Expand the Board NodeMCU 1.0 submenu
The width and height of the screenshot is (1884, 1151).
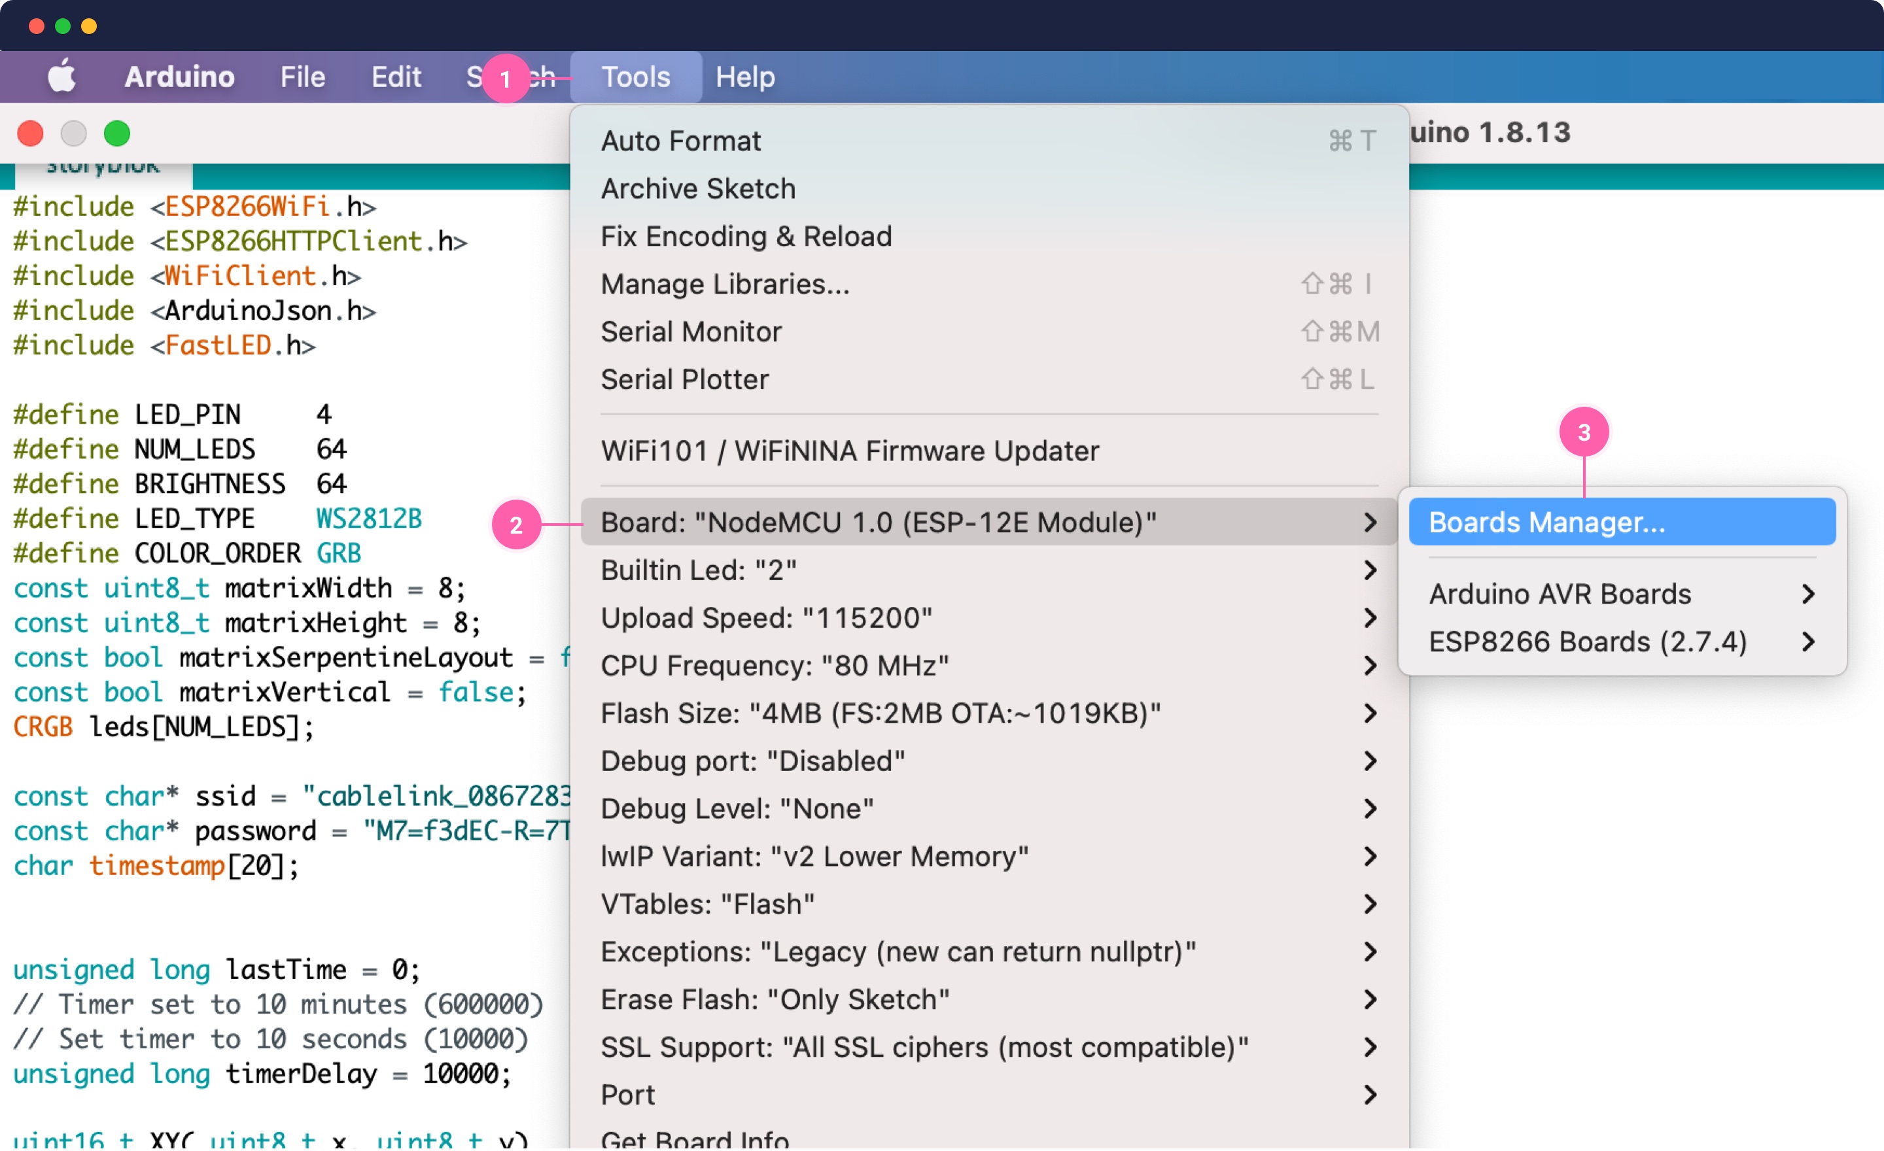pos(989,523)
